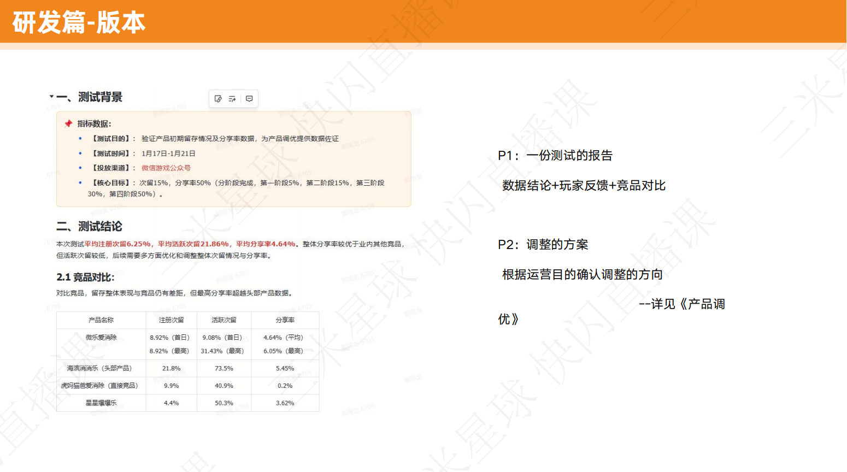Collapse the 一、测试背景 section triangle
This screenshot has height=472, width=847.
click(x=51, y=97)
